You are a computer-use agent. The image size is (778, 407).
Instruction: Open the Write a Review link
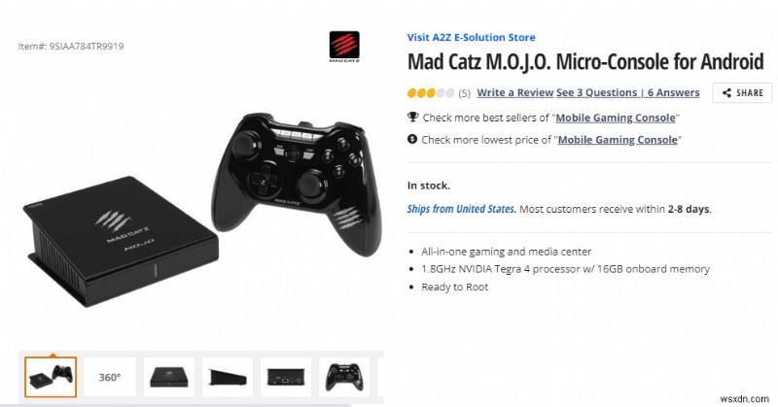click(x=514, y=93)
